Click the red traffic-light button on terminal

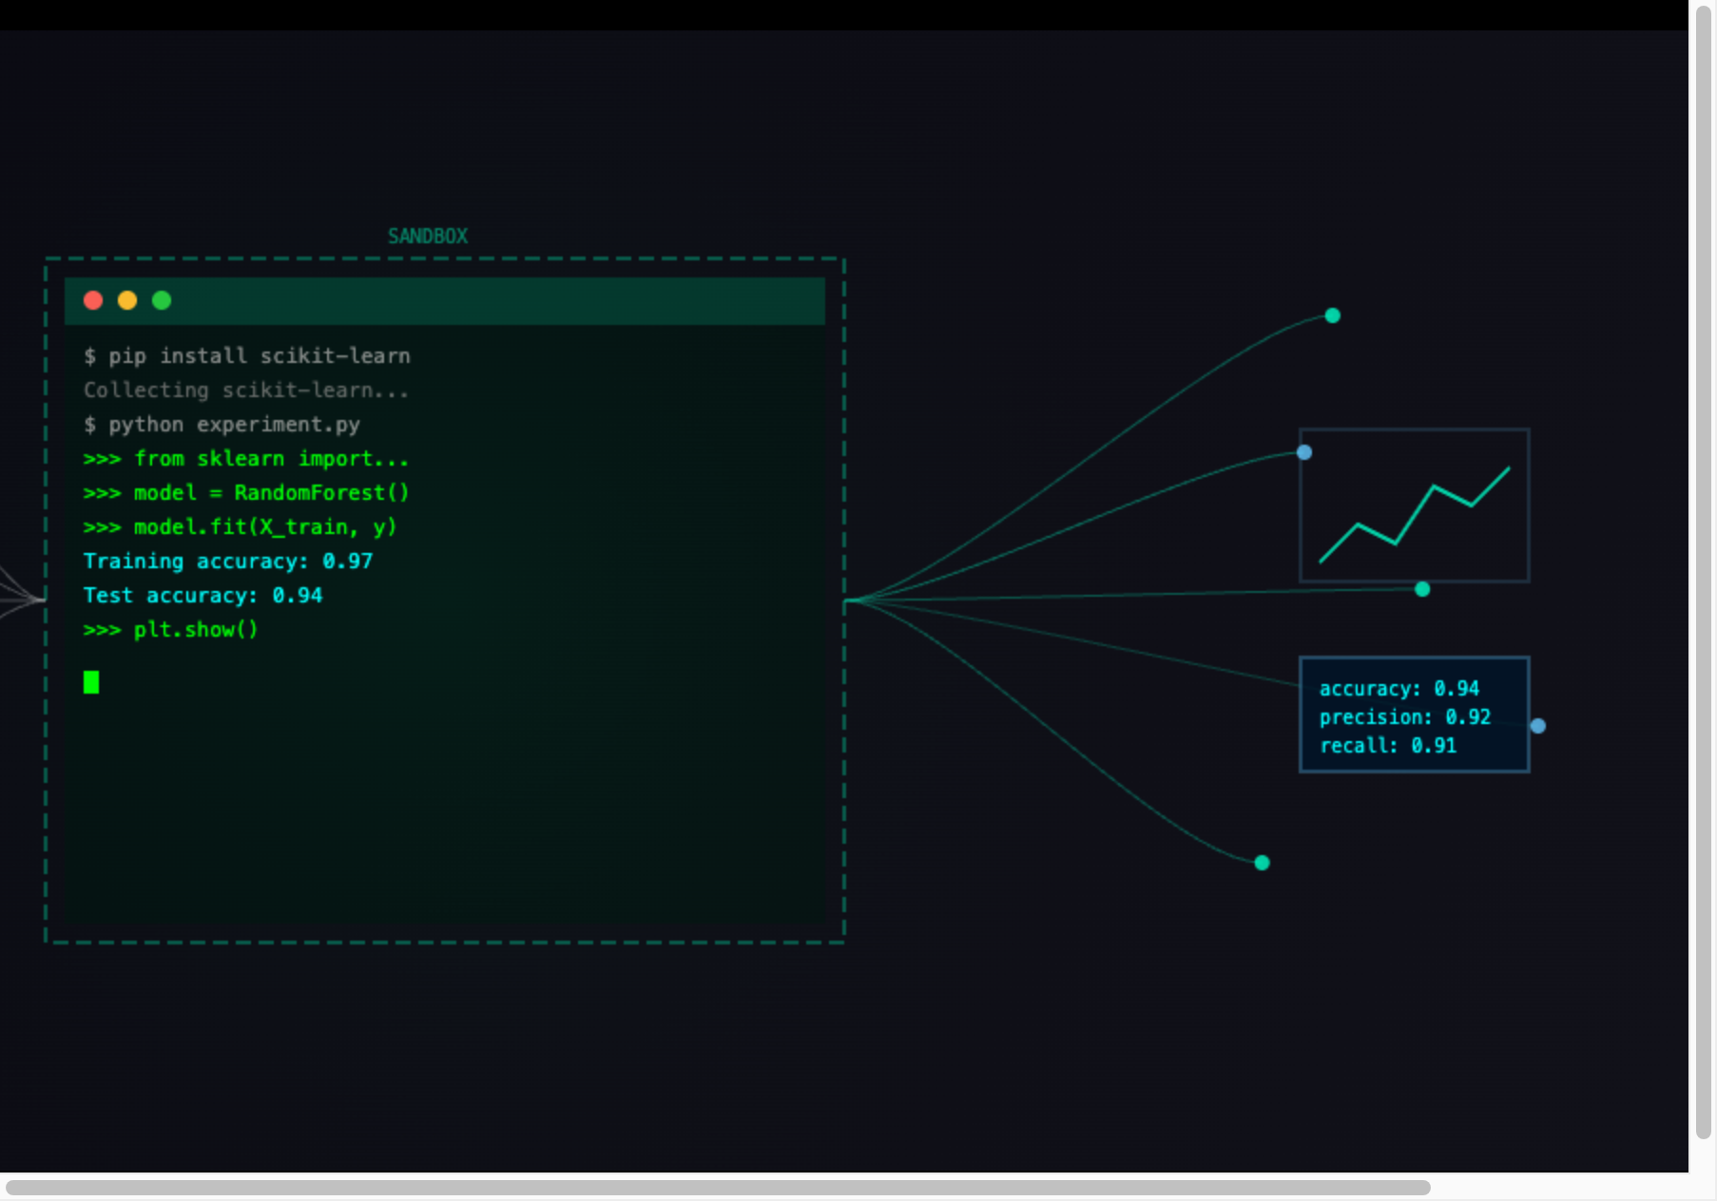pos(93,301)
